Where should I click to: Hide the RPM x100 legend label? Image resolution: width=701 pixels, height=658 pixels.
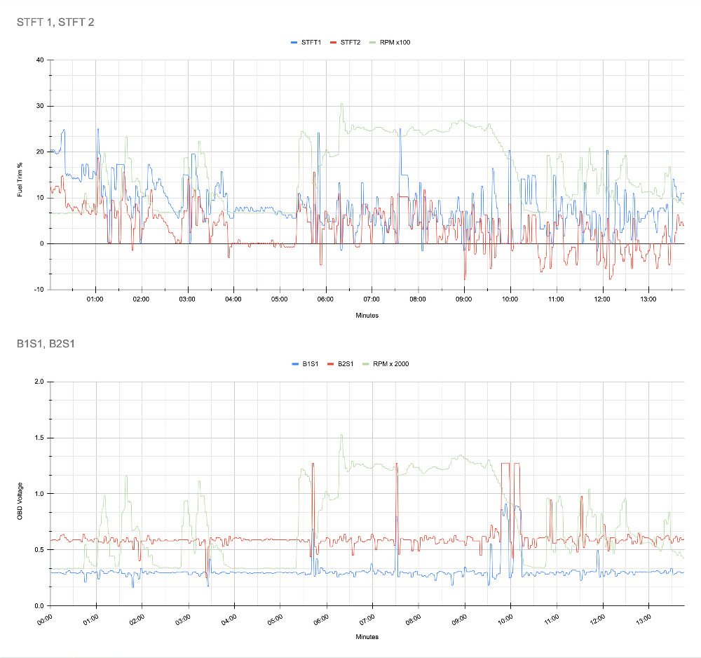pos(395,43)
